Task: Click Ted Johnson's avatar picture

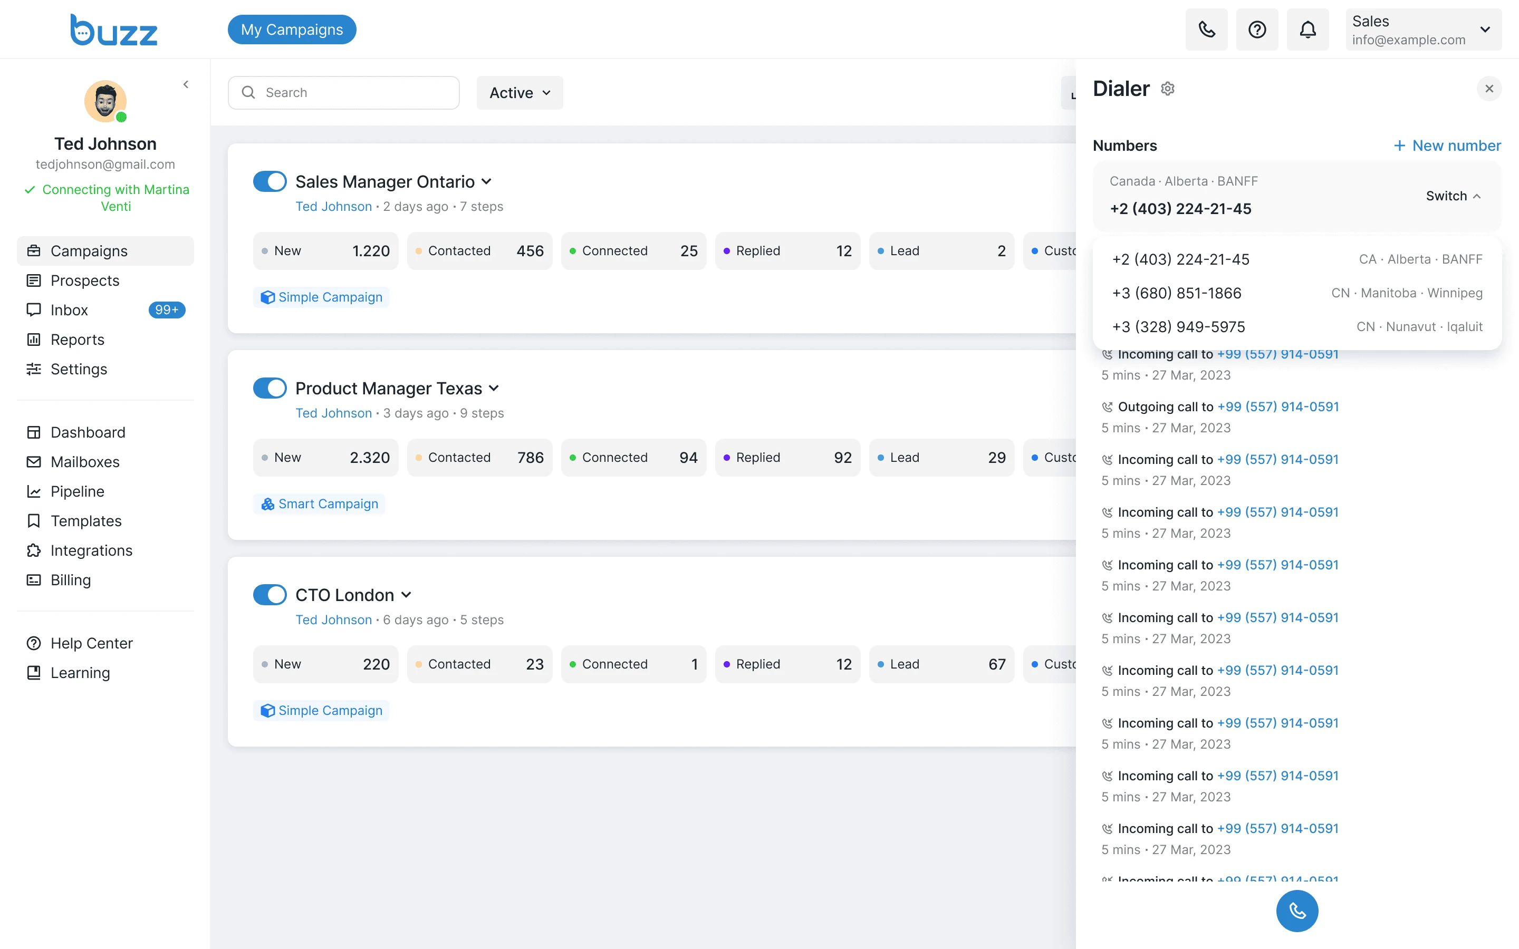Action: pyautogui.click(x=105, y=101)
